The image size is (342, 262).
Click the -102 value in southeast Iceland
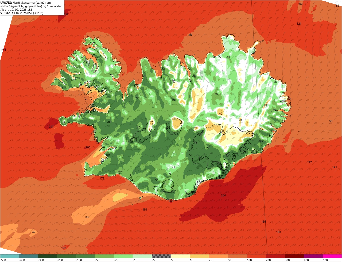coord(261,141)
